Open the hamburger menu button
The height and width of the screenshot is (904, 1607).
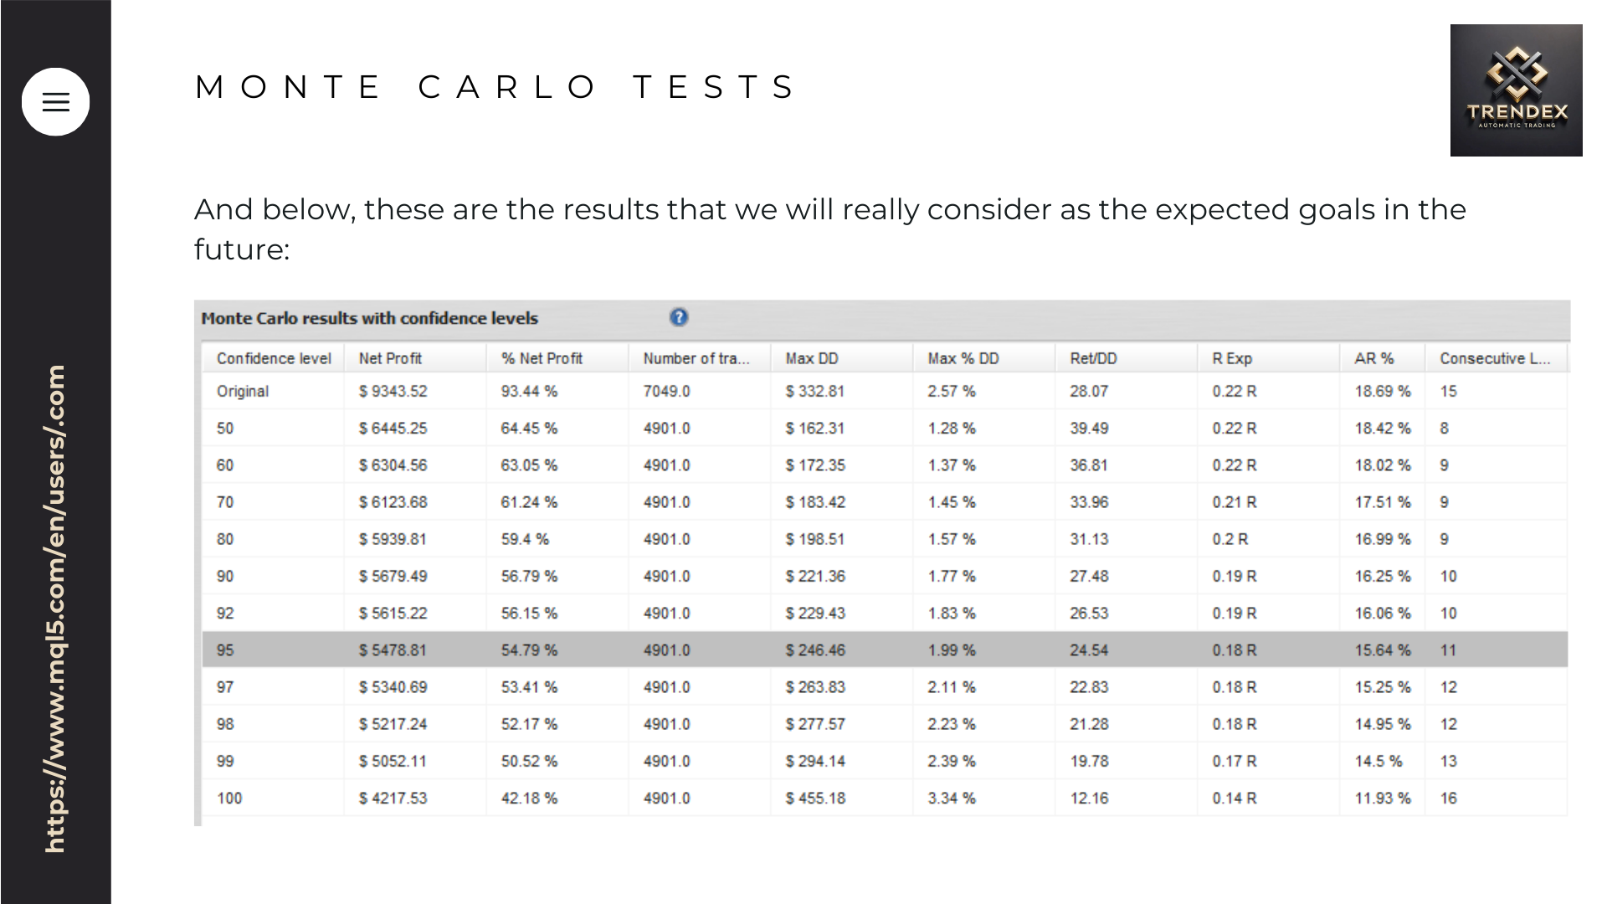coord(55,102)
